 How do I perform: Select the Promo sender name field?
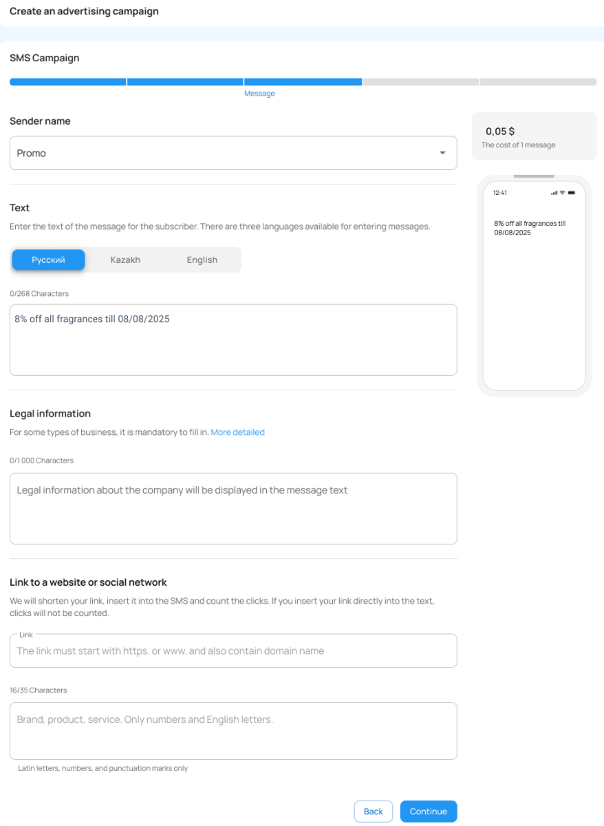(x=220, y=153)
